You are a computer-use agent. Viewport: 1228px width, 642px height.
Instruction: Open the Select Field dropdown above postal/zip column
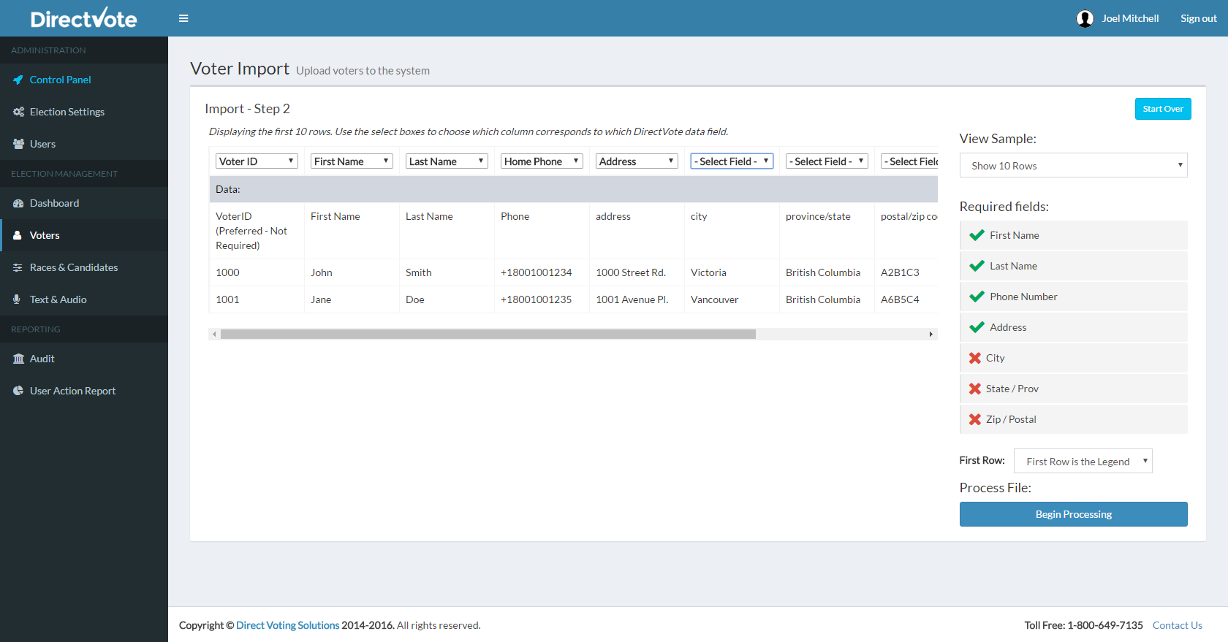[909, 161]
